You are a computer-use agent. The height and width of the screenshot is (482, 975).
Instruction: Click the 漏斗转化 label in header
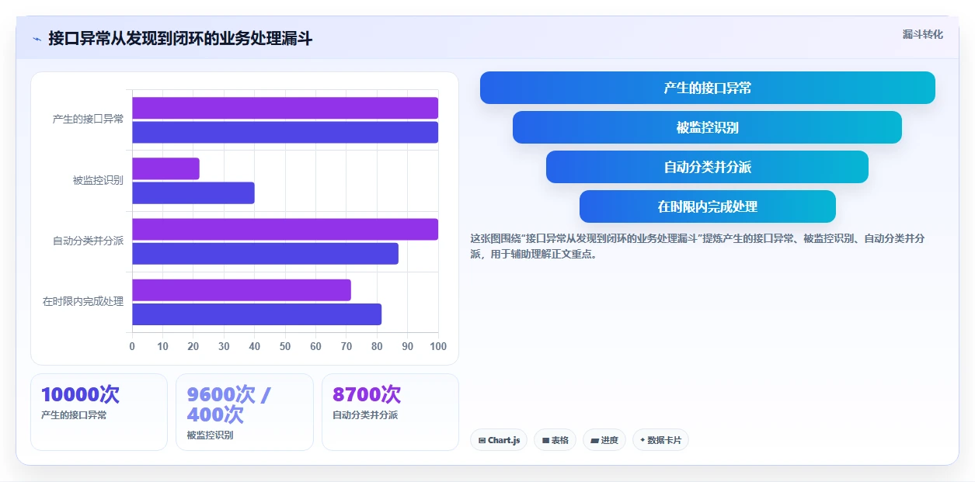point(923,34)
